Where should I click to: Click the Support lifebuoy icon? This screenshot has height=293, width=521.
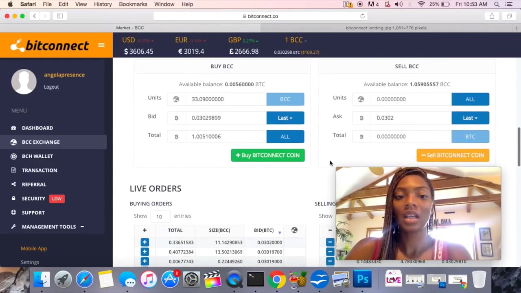[13, 212]
